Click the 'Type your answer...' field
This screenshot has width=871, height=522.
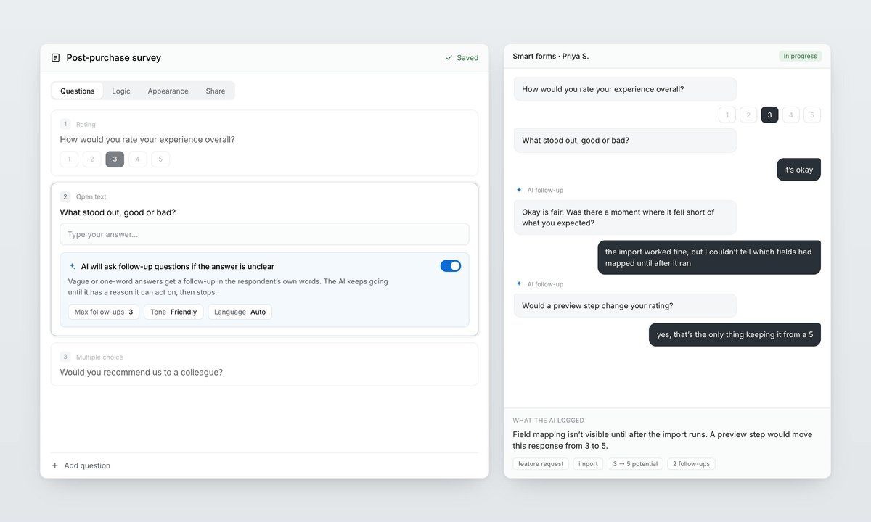click(x=264, y=234)
